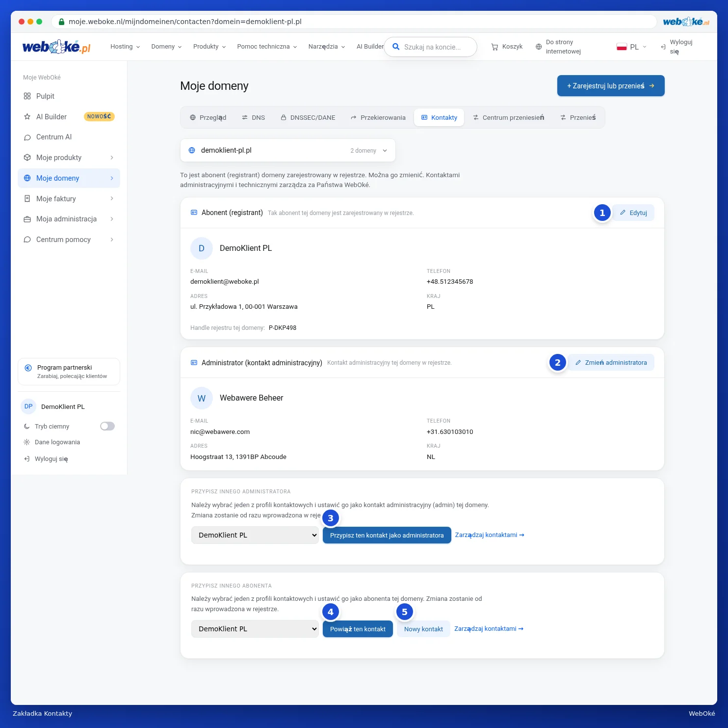
Task: Click the Koszyk cart icon
Action: 494,47
